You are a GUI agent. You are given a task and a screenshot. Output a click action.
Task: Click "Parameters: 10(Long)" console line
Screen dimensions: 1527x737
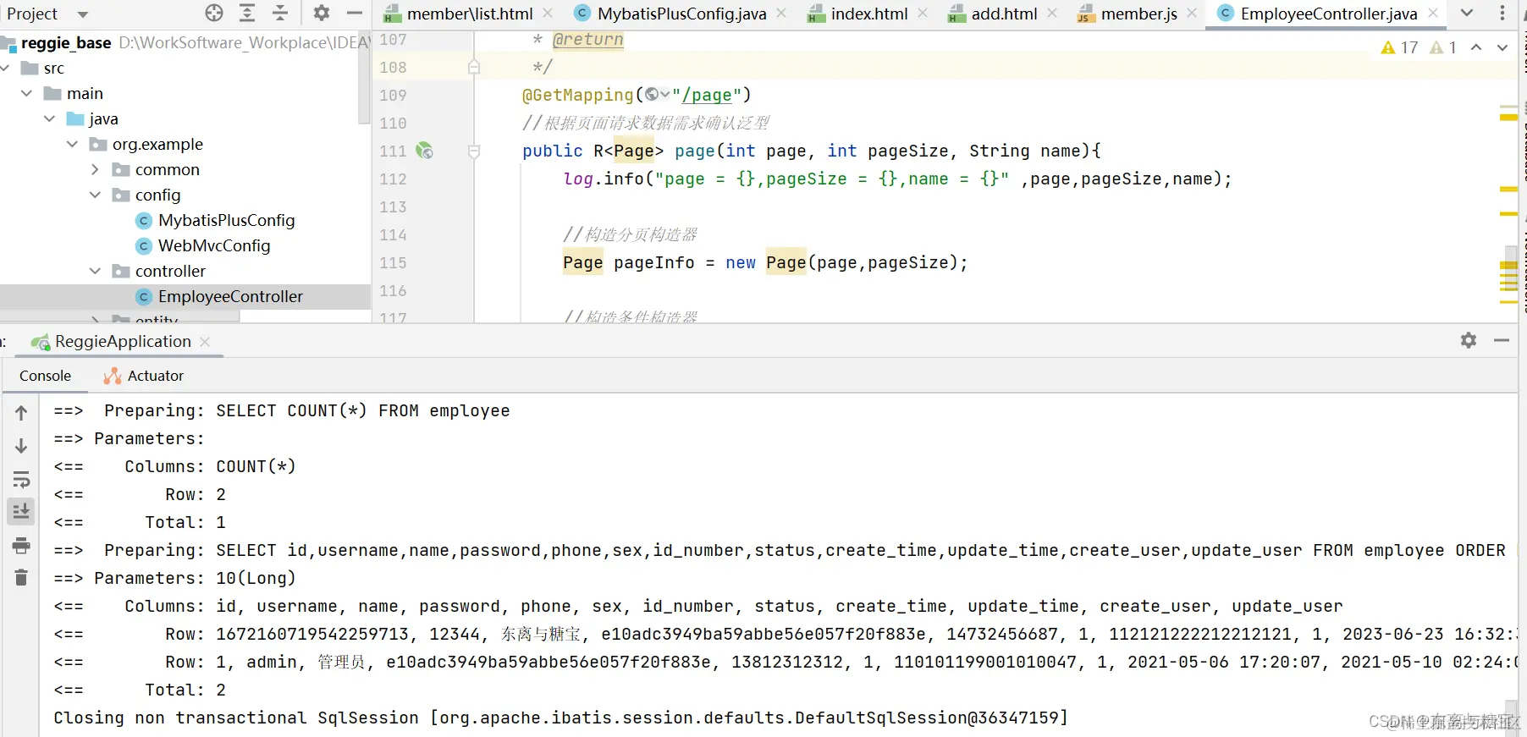pyautogui.click(x=174, y=578)
